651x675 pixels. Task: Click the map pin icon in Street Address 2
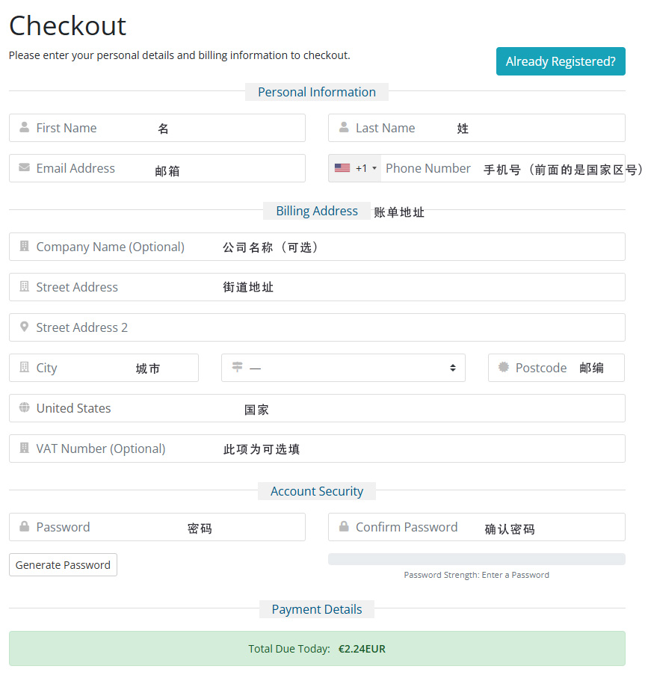pyautogui.click(x=25, y=327)
